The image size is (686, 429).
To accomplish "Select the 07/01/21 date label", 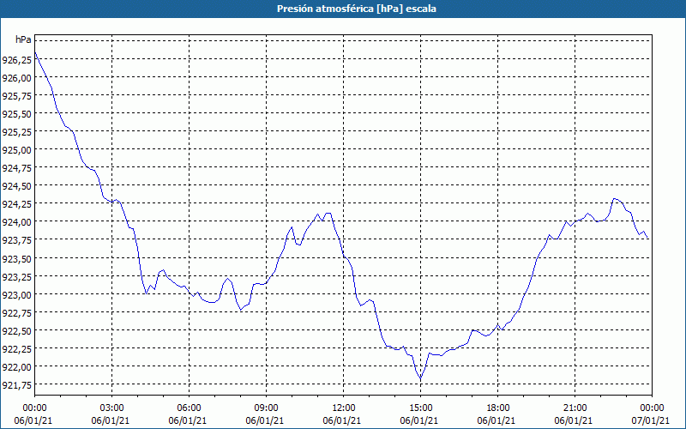I will [651, 420].
